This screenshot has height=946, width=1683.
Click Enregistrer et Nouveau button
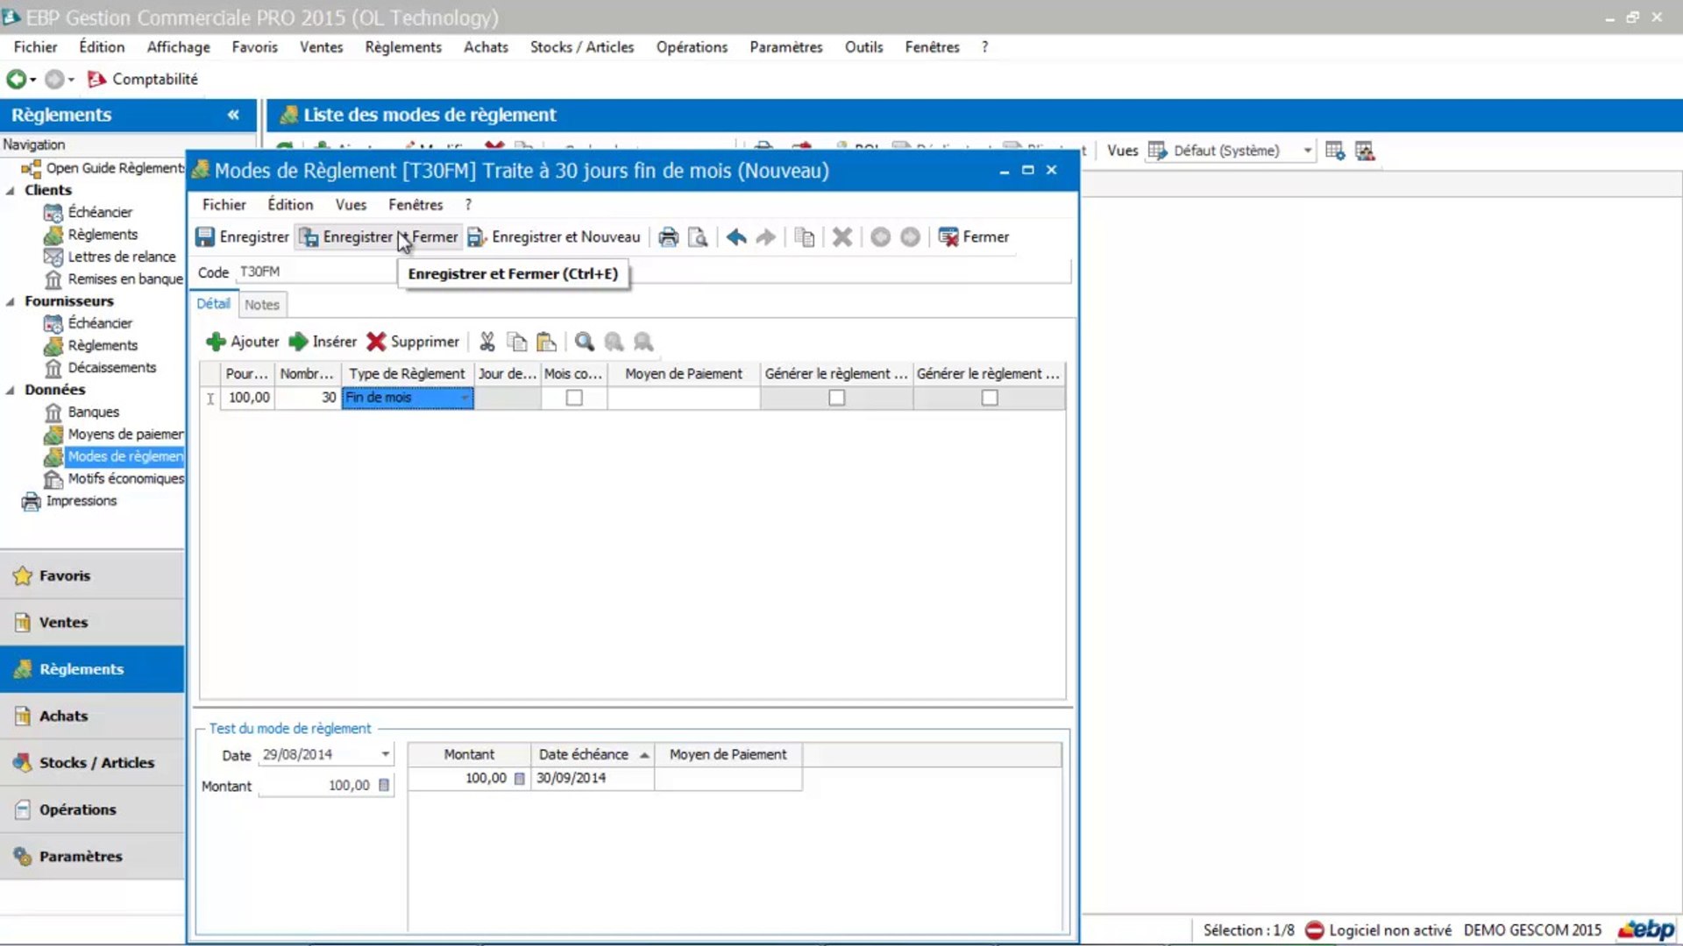point(554,237)
